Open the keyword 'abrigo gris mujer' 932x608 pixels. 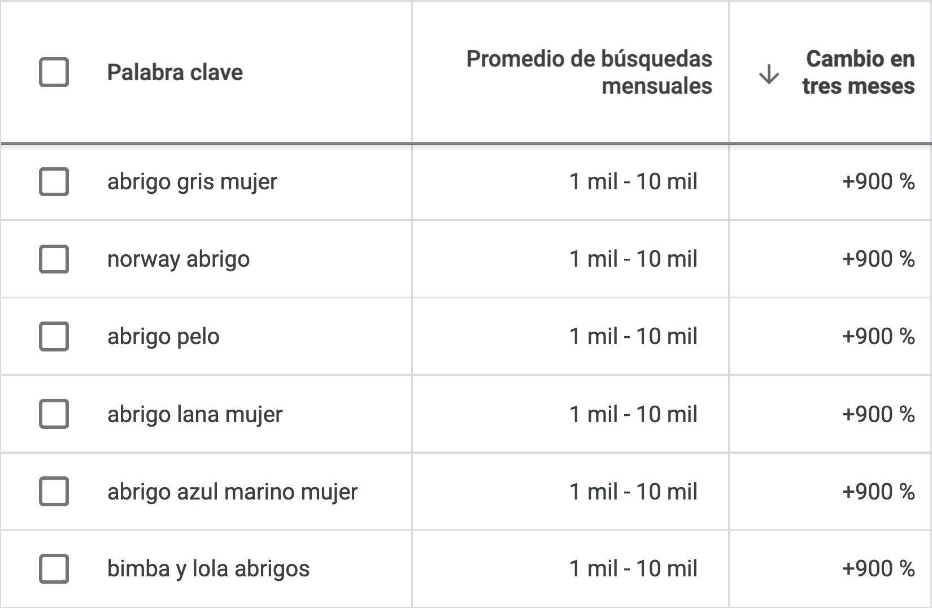pyautogui.click(x=192, y=182)
